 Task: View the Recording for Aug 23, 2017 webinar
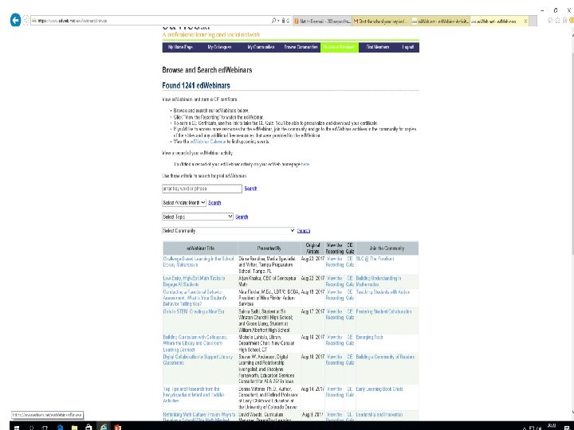[335, 261]
